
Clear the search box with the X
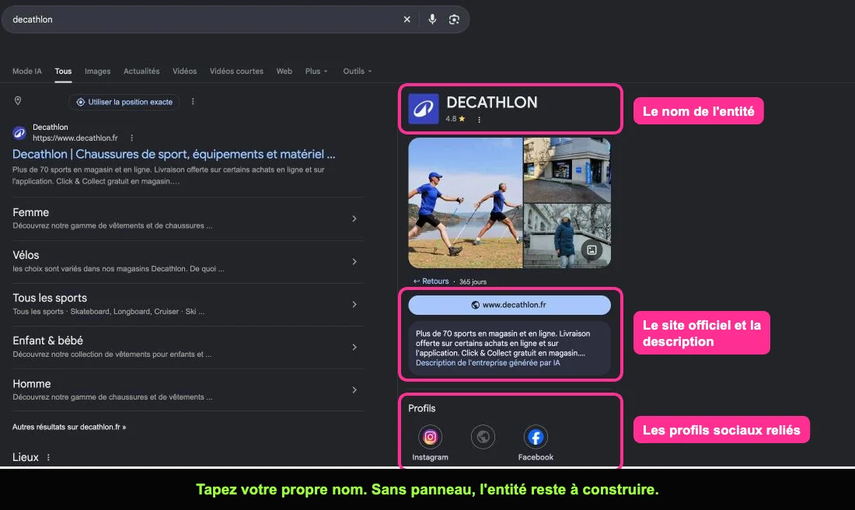tap(407, 19)
